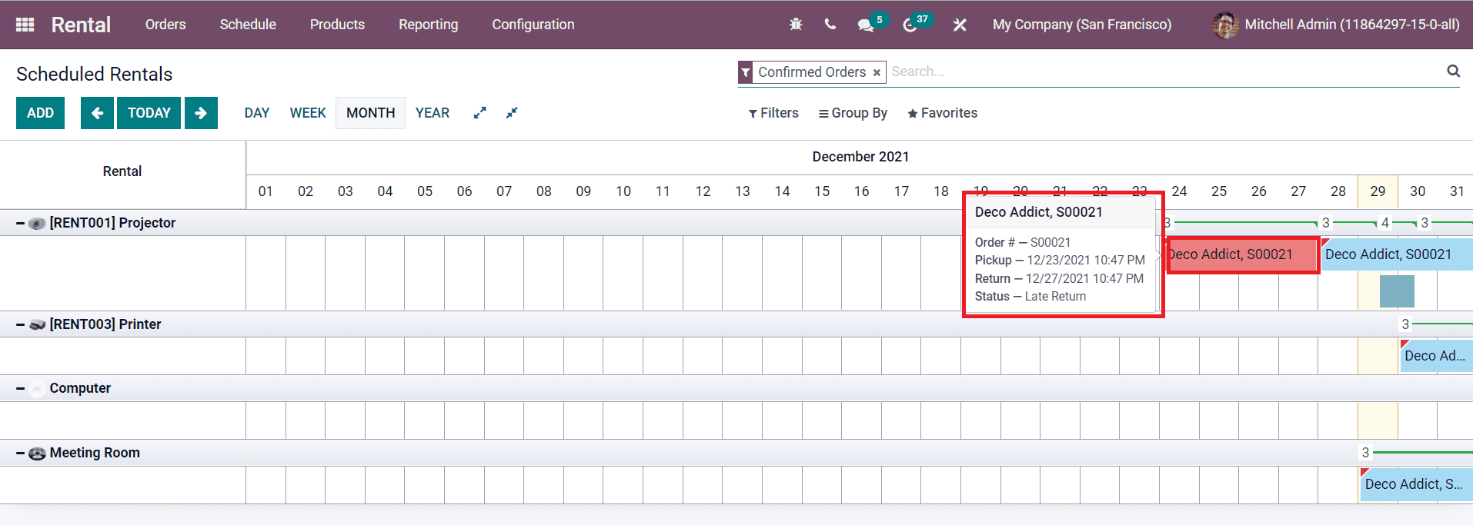Click the TODAY button
The width and height of the screenshot is (1473, 525).
tap(149, 113)
